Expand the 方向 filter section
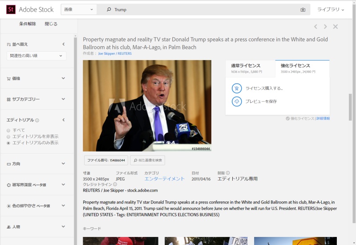356x245 pixels. 63,163
